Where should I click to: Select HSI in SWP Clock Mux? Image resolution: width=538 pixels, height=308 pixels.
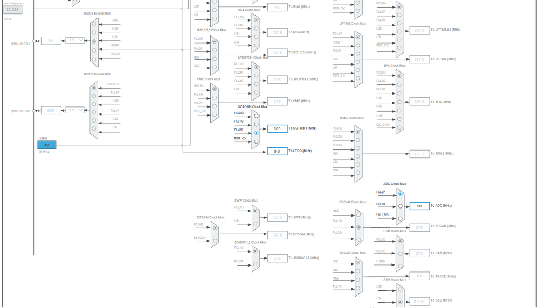[x=255, y=224]
